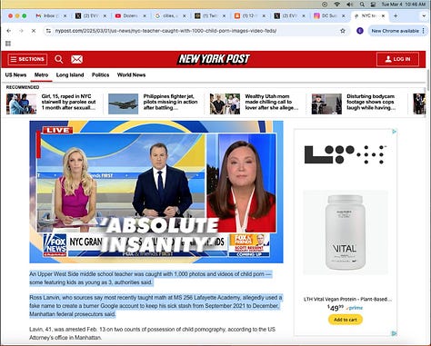431x346 pixels.
Task: Play the Fox News 'Absolute Insanity' video
Action: (x=156, y=192)
